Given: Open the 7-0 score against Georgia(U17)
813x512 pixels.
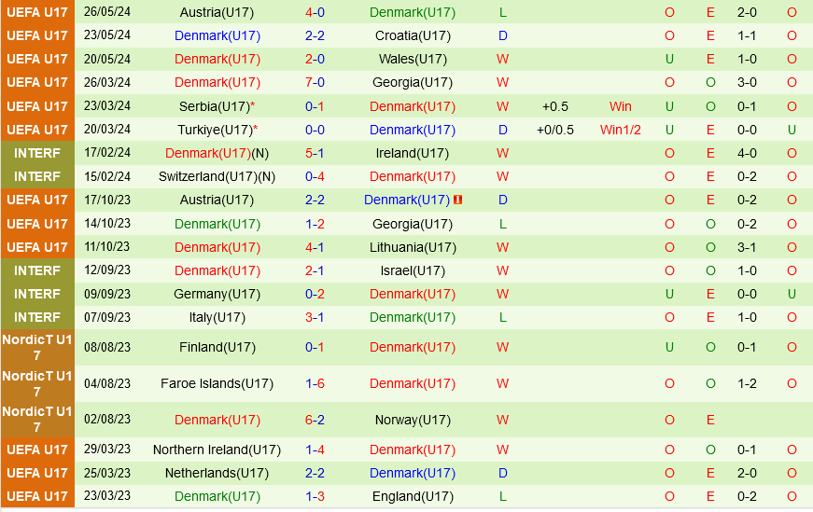Looking at the screenshot, I should (315, 82).
